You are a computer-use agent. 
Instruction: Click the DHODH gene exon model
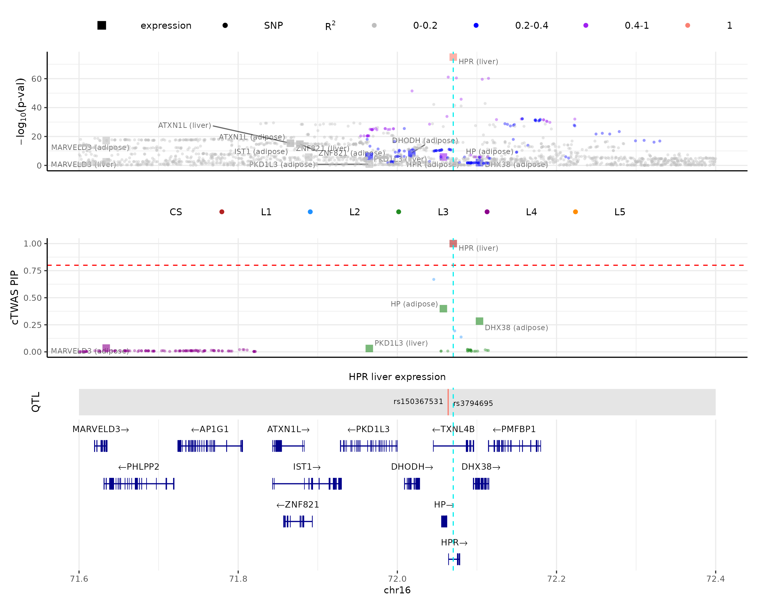[x=412, y=484]
